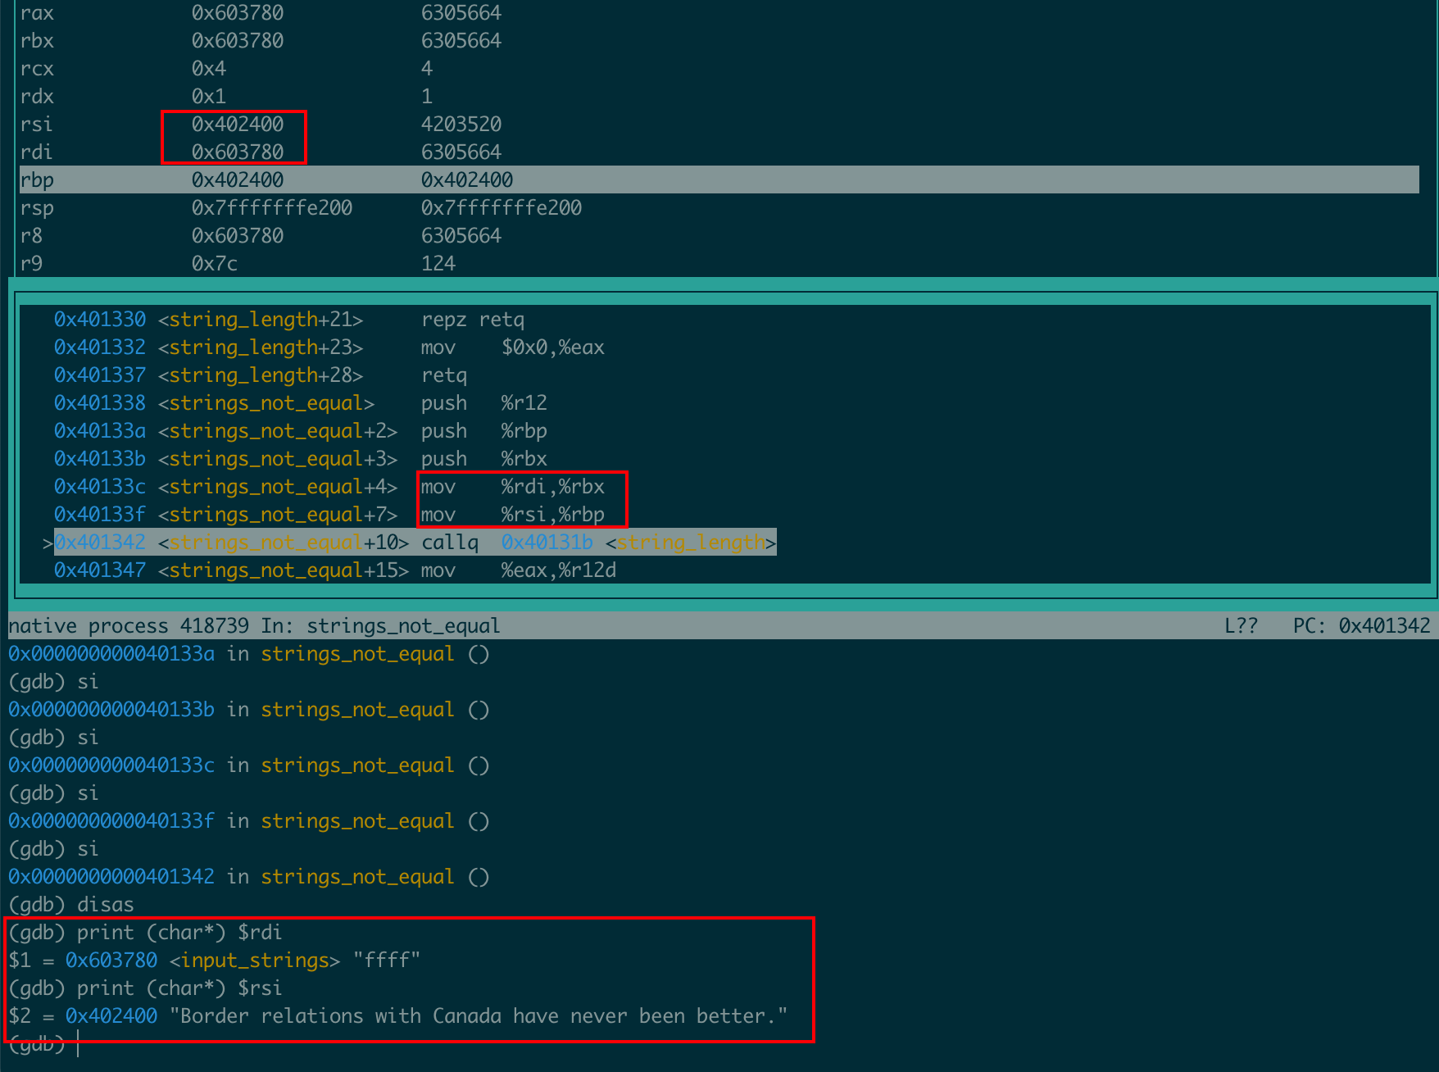Click address 0x401330 in disassembly

[x=100, y=320]
